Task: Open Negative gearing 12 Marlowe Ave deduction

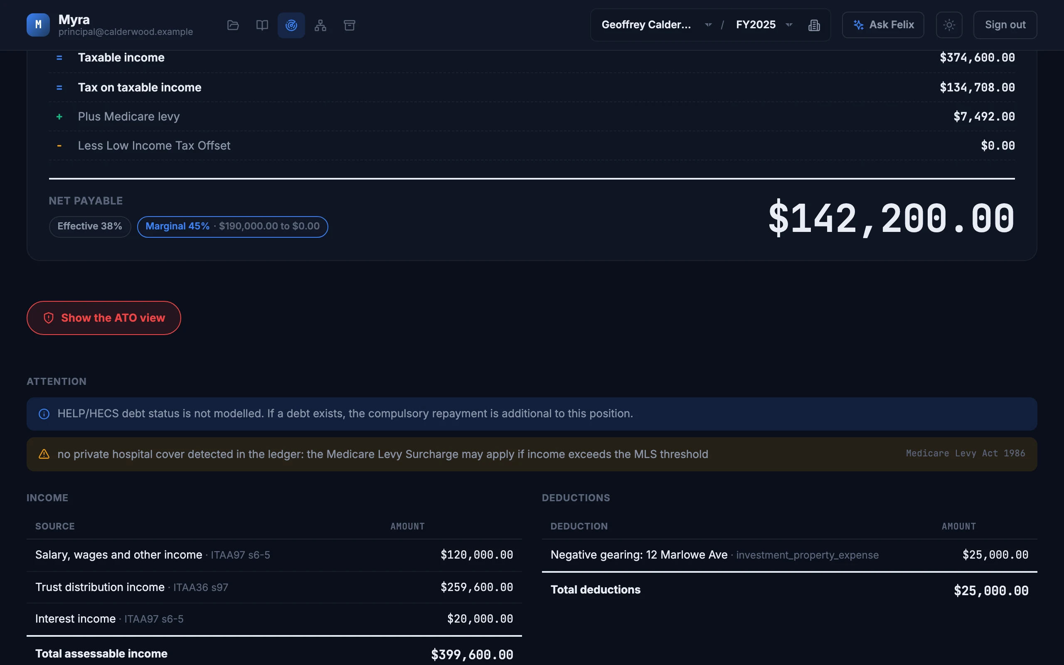Action: [789, 555]
